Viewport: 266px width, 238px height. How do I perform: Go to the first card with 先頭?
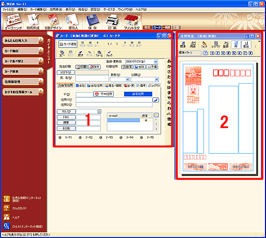(82, 44)
